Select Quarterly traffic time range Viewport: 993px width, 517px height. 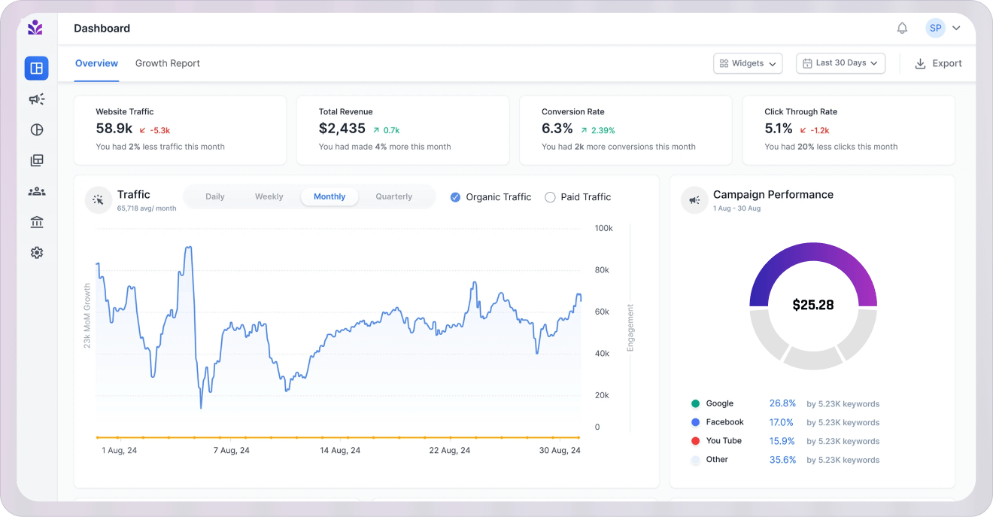point(393,196)
